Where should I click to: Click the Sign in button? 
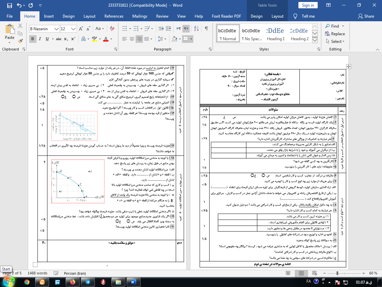point(308,5)
